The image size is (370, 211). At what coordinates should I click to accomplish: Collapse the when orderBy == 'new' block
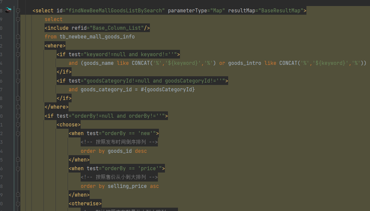[18, 133]
